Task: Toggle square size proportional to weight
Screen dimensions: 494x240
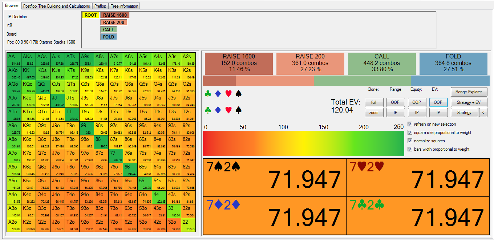Action: pos(410,133)
